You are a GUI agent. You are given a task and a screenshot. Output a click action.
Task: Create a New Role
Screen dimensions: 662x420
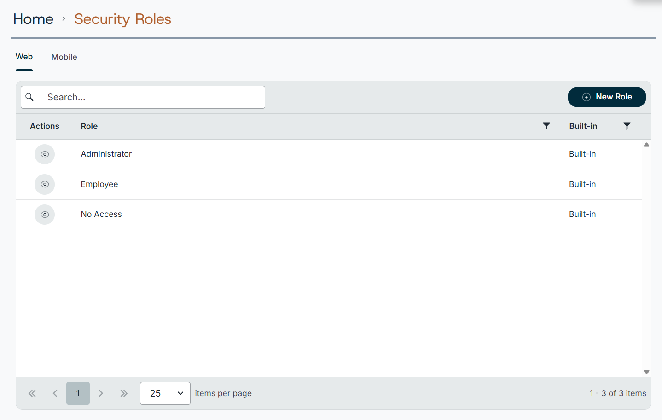click(607, 97)
